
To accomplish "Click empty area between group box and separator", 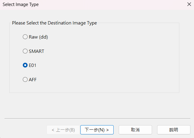I will [x=97, y=105].
